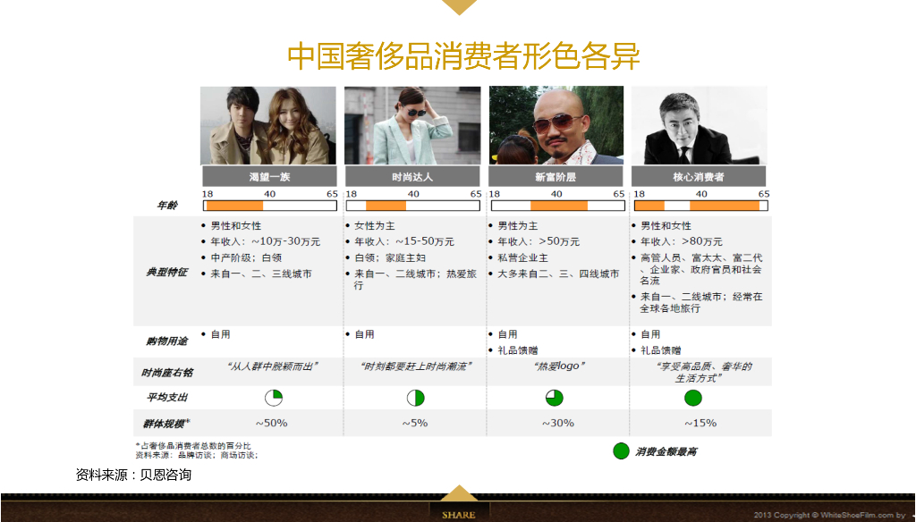Screen dimensions: 916x522
Task: Switch to the 核心消费者 column header
Action: pos(700,176)
